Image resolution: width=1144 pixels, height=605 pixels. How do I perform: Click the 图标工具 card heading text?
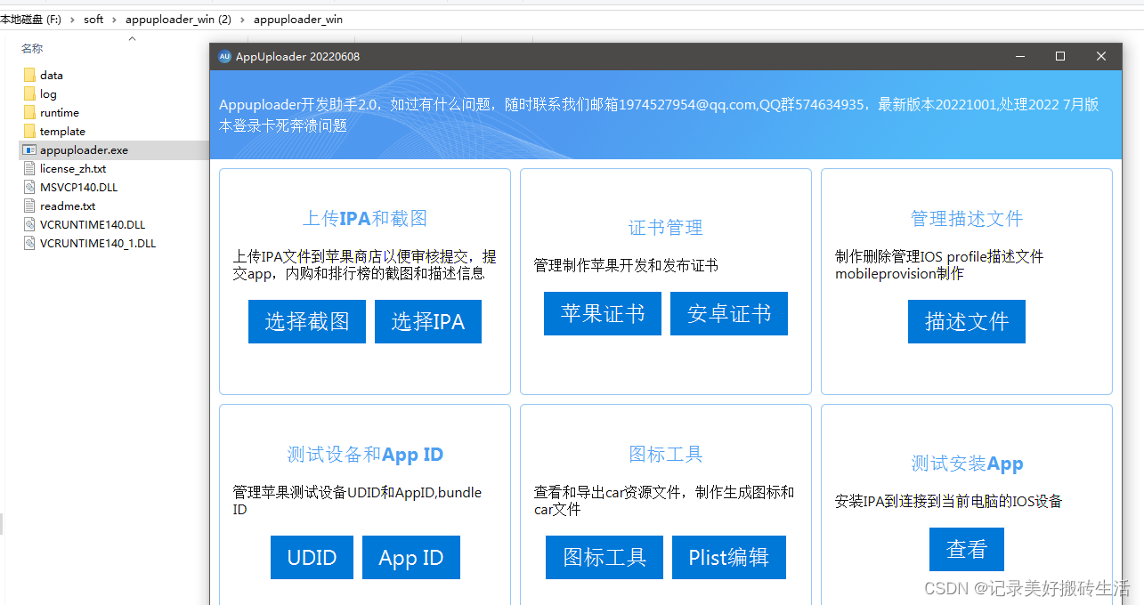[666, 455]
